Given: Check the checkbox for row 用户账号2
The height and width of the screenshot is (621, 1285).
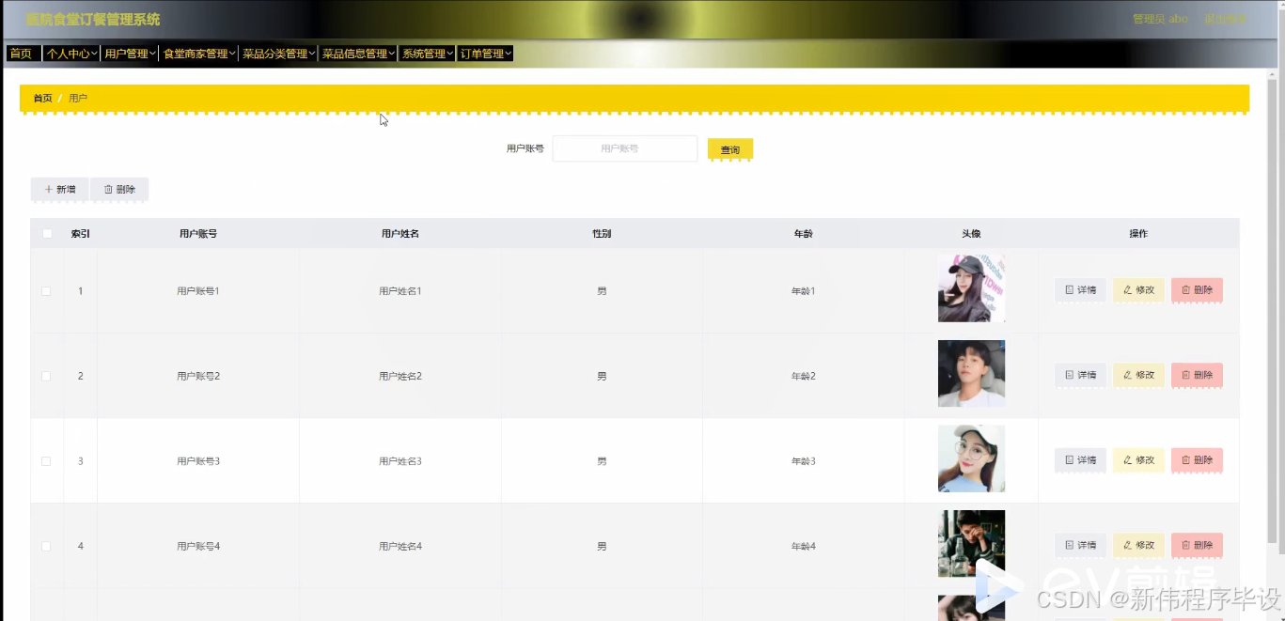Looking at the screenshot, I should pos(46,376).
